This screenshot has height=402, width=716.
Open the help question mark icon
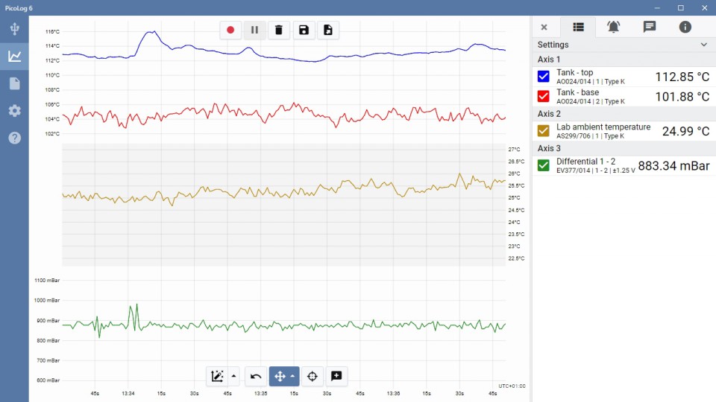(14, 138)
